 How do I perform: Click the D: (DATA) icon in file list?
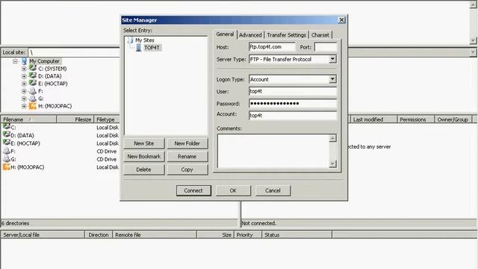tap(7, 134)
